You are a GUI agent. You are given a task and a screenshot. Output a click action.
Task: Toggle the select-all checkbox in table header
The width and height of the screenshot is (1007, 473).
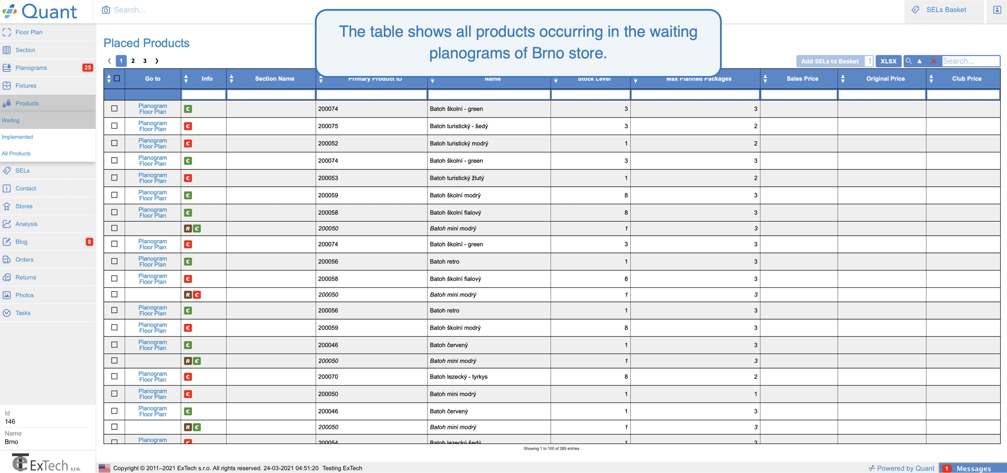117,78
